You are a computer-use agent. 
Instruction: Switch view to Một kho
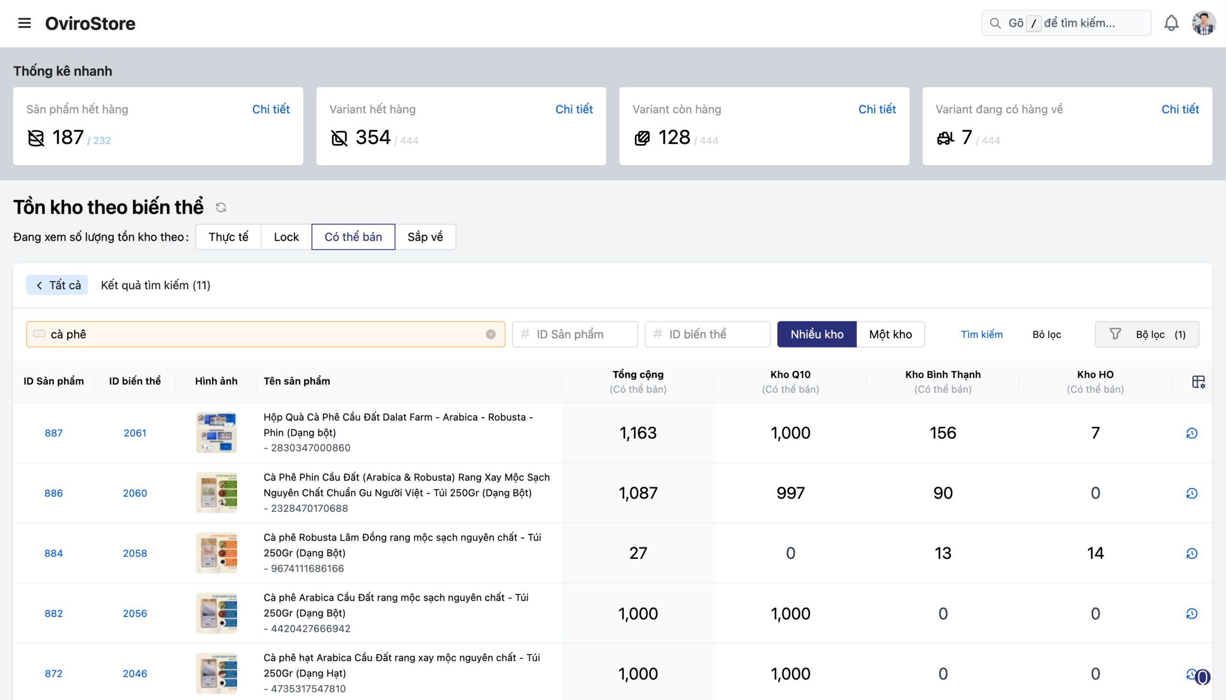click(890, 334)
